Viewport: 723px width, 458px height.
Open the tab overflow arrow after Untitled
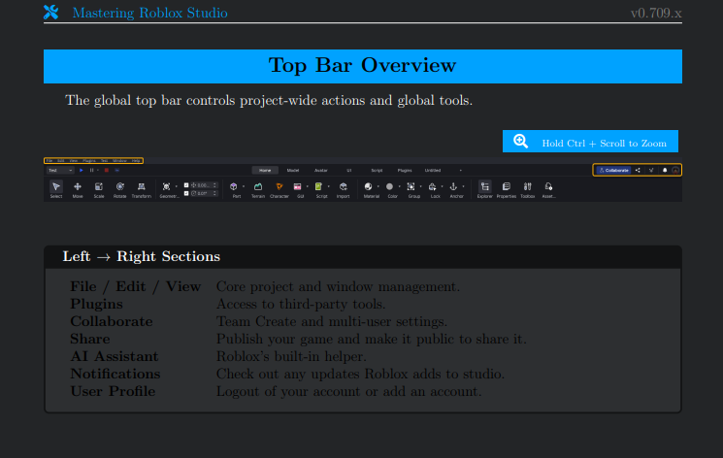[x=460, y=170]
